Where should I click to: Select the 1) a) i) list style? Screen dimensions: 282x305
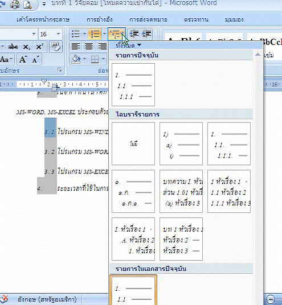coord(181,144)
